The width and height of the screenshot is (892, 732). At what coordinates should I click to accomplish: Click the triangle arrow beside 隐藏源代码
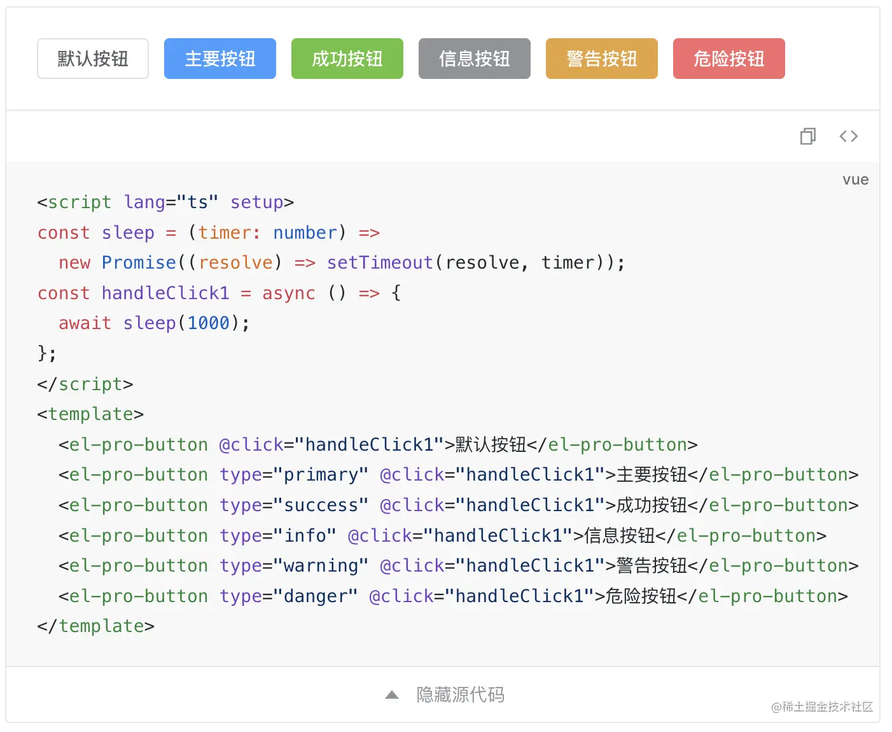click(392, 695)
